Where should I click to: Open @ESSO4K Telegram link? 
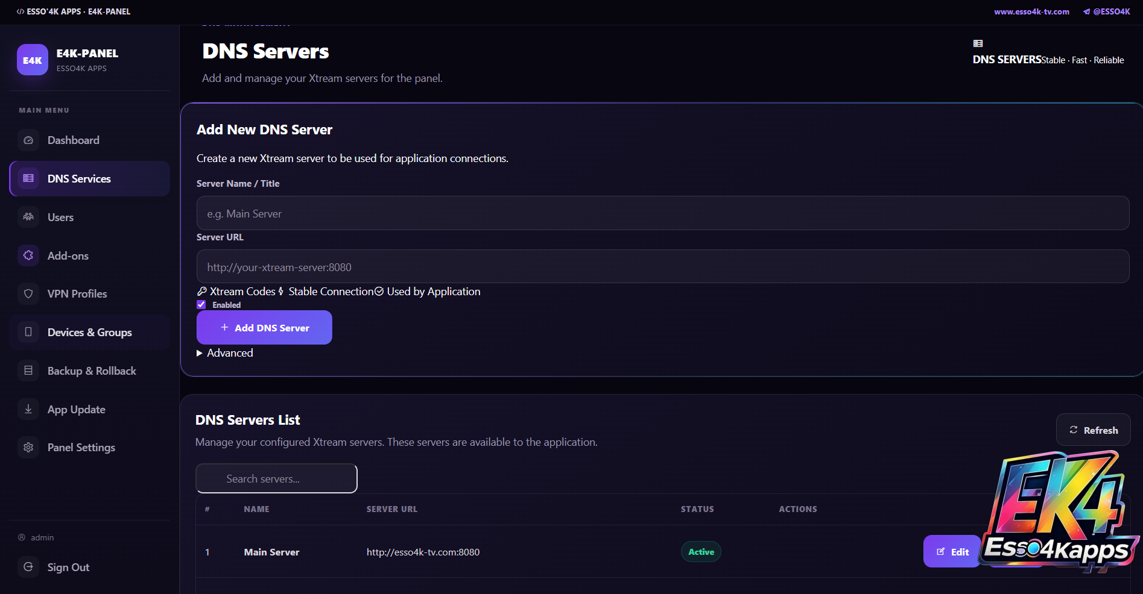click(x=1107, y=11)
